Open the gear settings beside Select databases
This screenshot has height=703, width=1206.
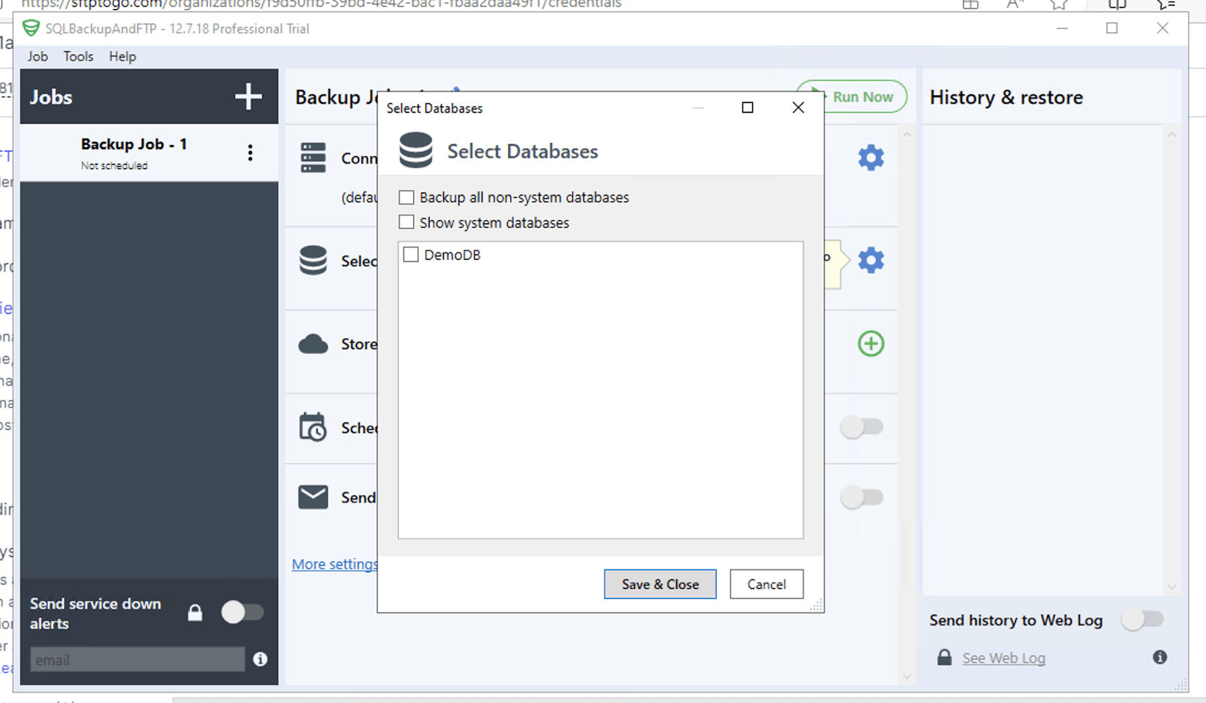(x=871, y=260)
